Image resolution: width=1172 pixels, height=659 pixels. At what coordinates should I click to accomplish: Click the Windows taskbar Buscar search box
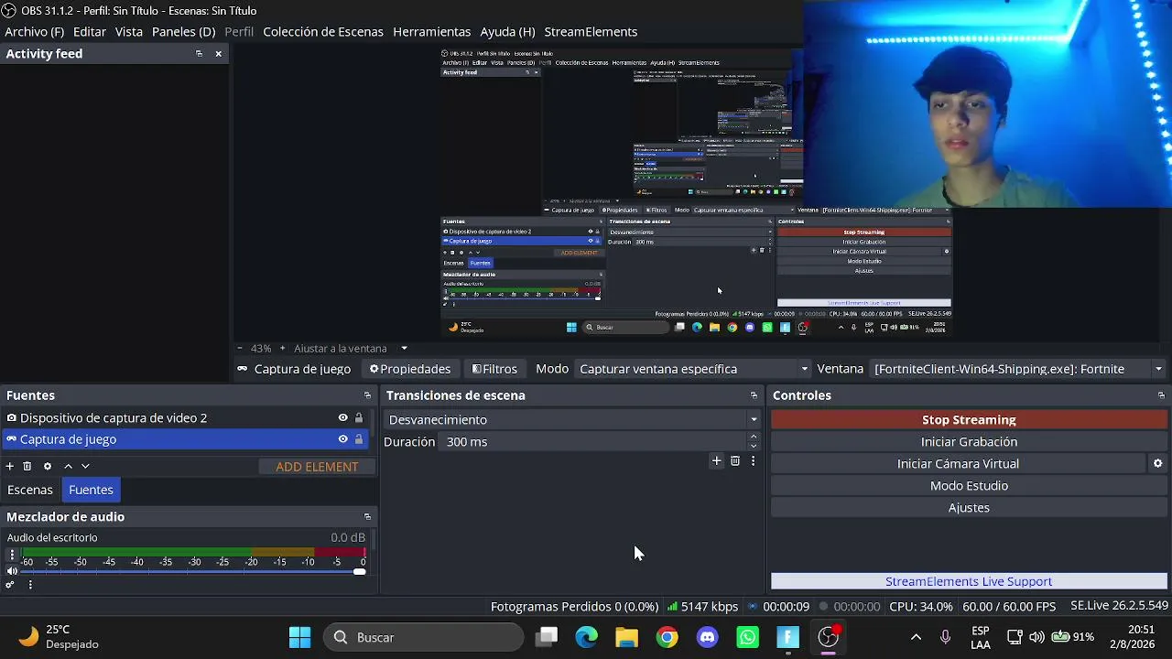(x=424, y=637)
